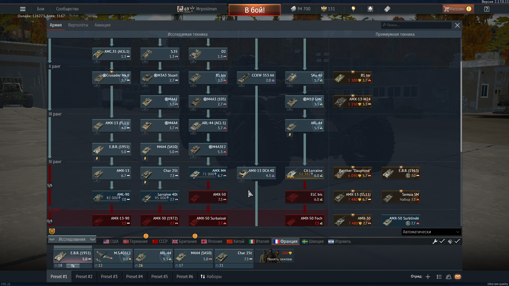Viewport: 509px width, 286px height.
Task: Click the talisman badge under ARL-44
Action: point(290,135)
